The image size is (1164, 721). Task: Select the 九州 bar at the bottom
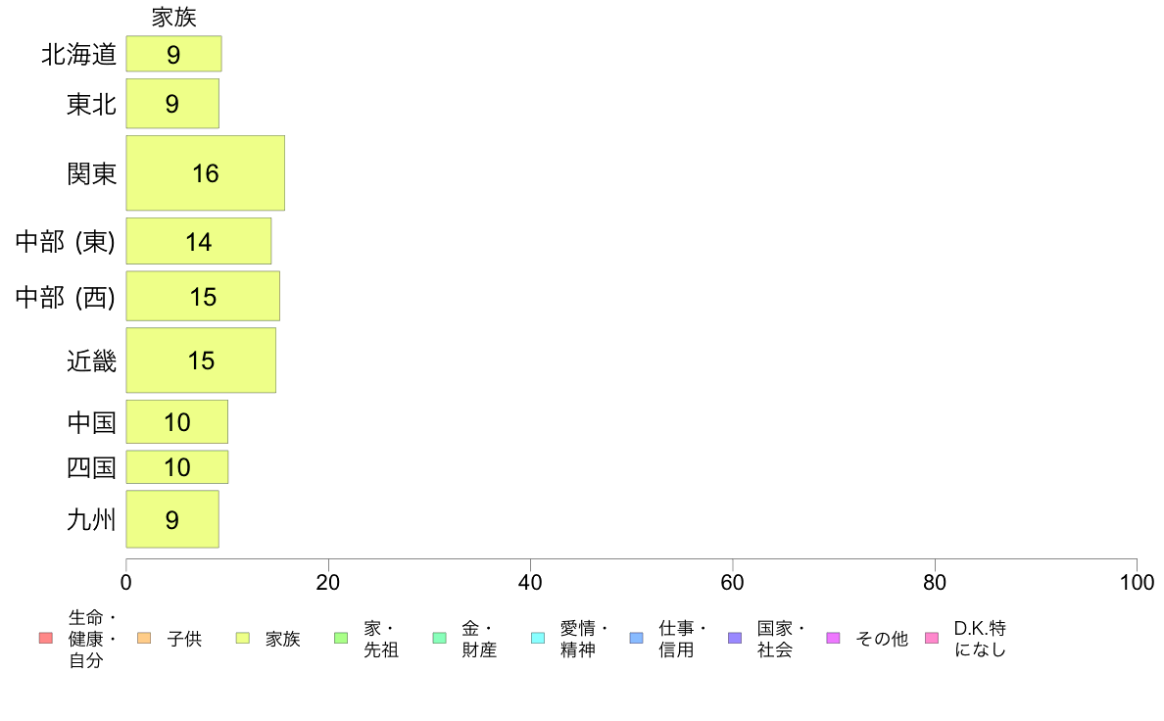tap(172, 519)
